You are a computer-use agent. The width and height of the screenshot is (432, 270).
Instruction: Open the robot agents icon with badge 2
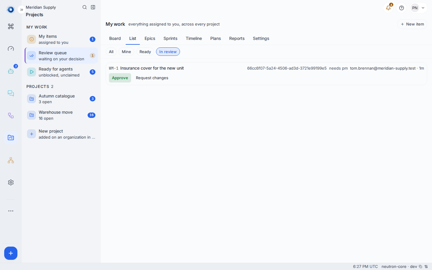point(11,71)
